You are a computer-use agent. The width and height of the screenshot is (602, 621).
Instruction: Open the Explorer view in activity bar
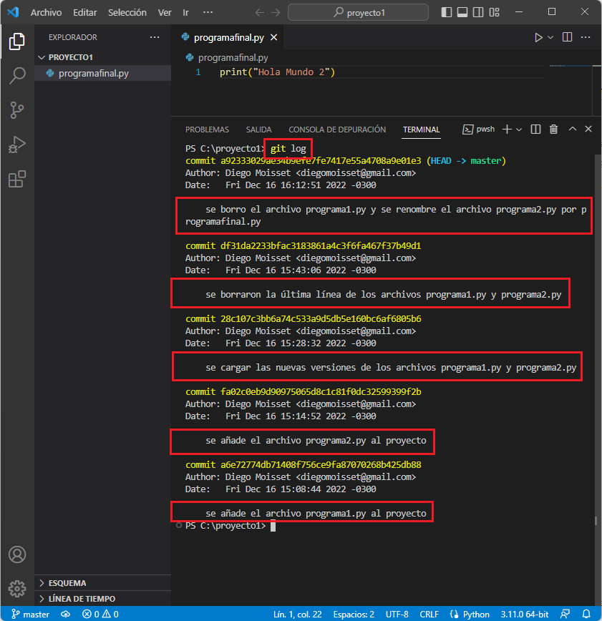pyautogui.click(x=16, y=41)
